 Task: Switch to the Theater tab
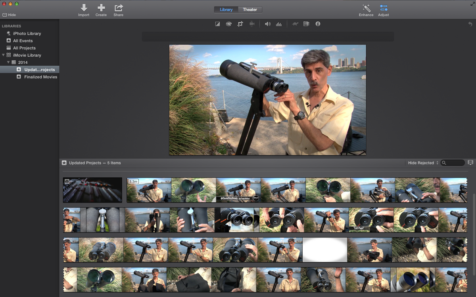tap(250, 9)
